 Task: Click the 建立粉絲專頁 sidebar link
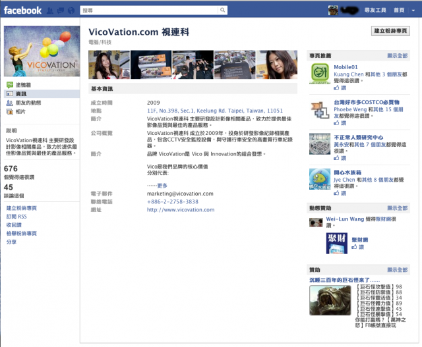point(22,208)
